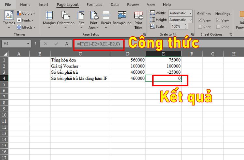244x160 pixels.
Task: Select row 4 header
Action: click(x=4, y=78)
